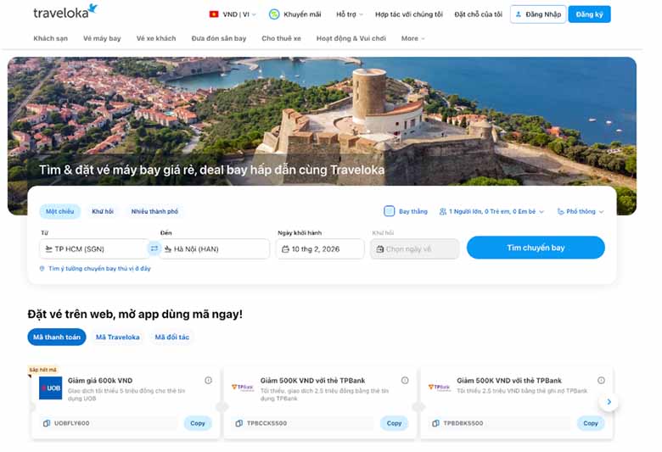Click the Sắp hết mã label
The width and height of the screenshot is (662, 452).
[42, 370]
